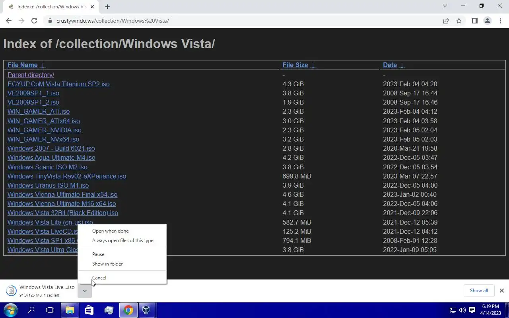Download Windows Vienna Ultimate Final x64.iso
This screenshot has width=509, height=318.
pos(62,194)
